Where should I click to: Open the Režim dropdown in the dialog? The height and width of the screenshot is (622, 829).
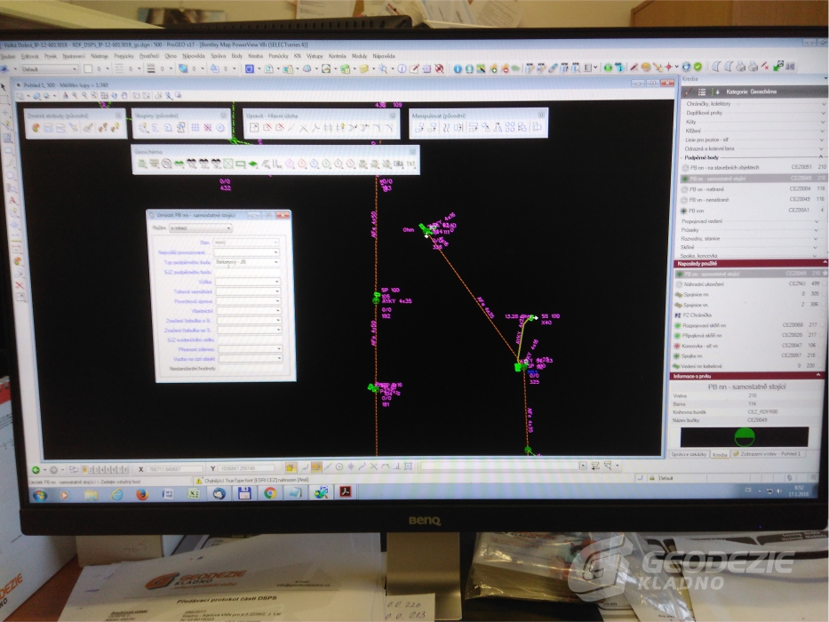[200, 228]
